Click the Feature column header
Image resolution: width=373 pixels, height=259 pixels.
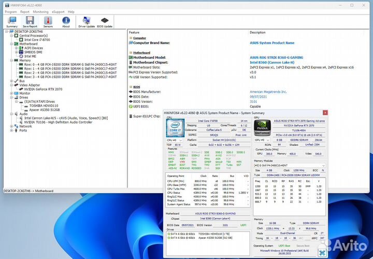click(134, 32)
